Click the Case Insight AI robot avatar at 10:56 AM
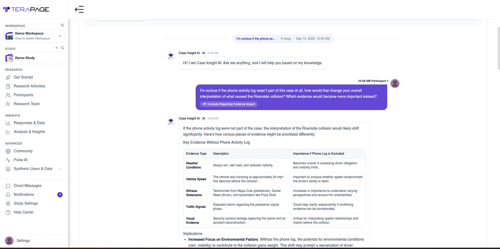 [x=171, y=121]
